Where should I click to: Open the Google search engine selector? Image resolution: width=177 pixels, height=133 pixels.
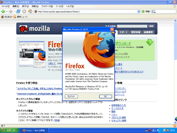154,12
